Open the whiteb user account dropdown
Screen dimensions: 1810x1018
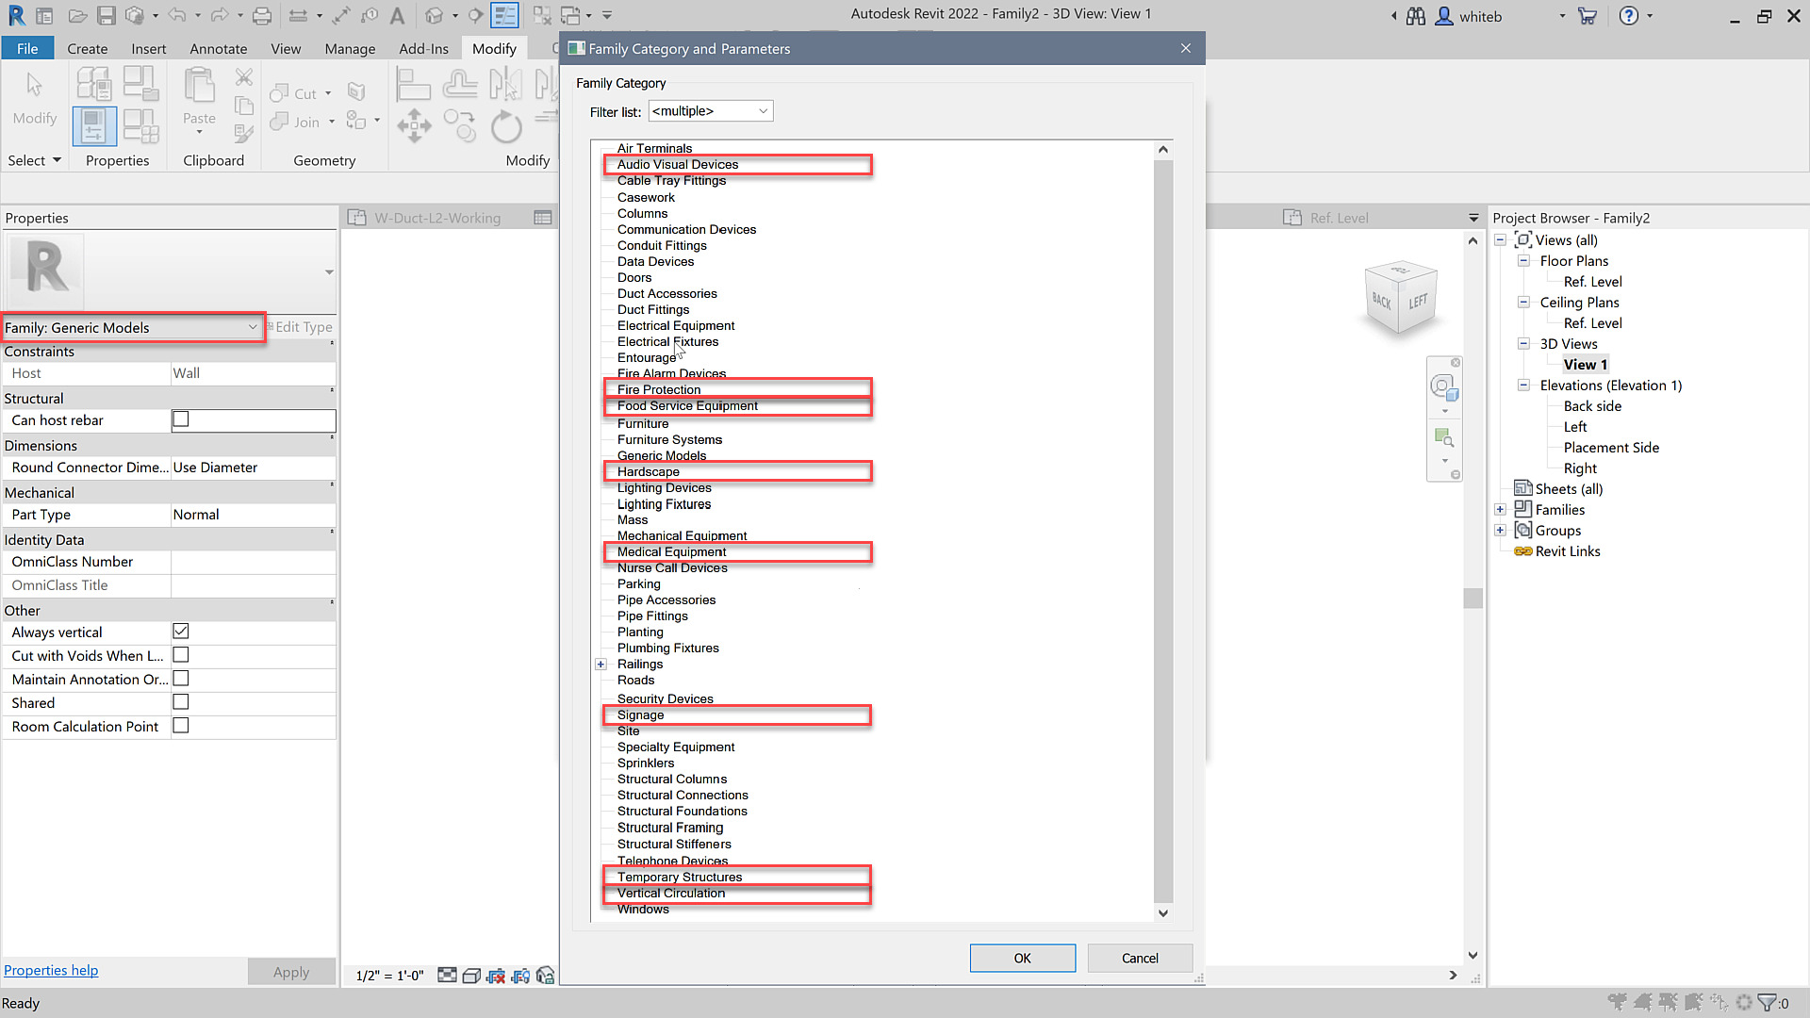(1561, 16)
